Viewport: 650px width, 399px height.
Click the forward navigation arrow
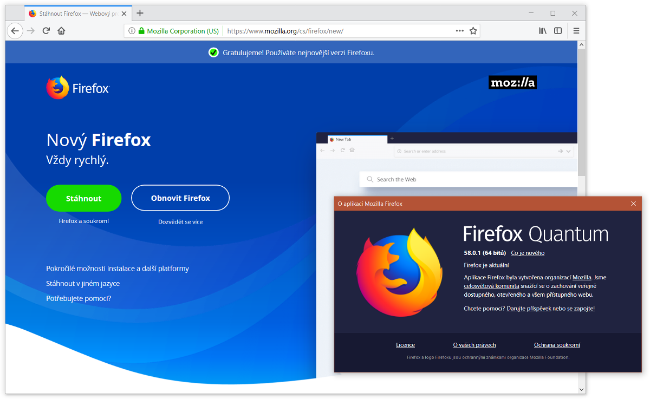pos(31,31)
